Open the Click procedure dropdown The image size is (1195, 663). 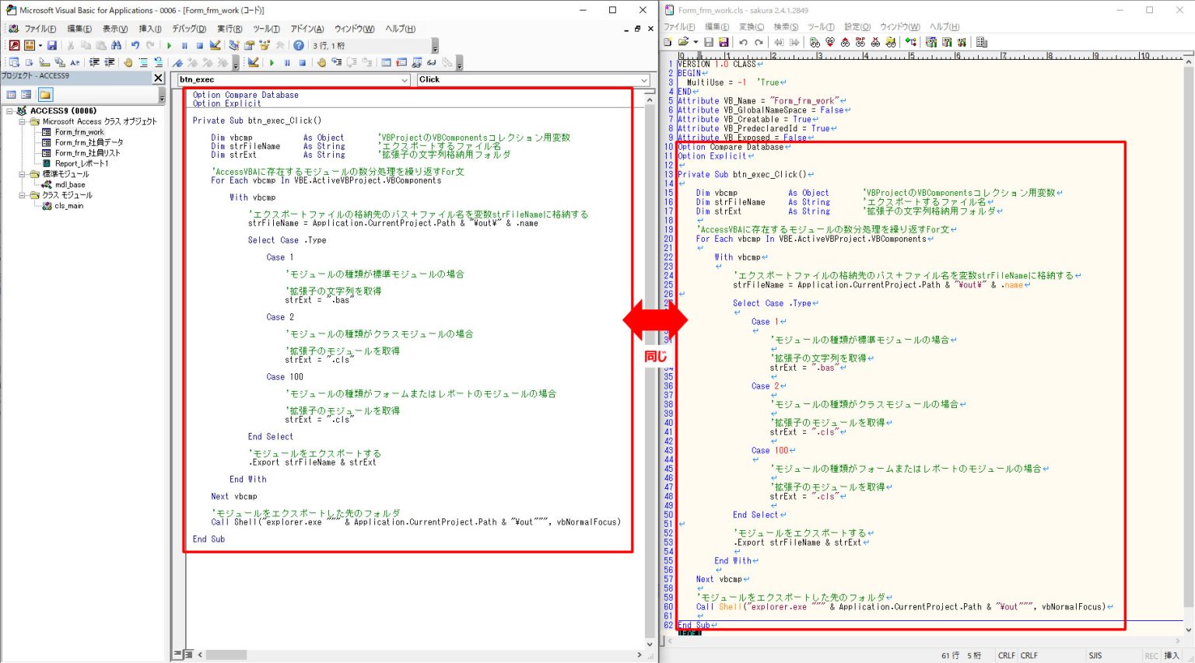pos(644,80)
